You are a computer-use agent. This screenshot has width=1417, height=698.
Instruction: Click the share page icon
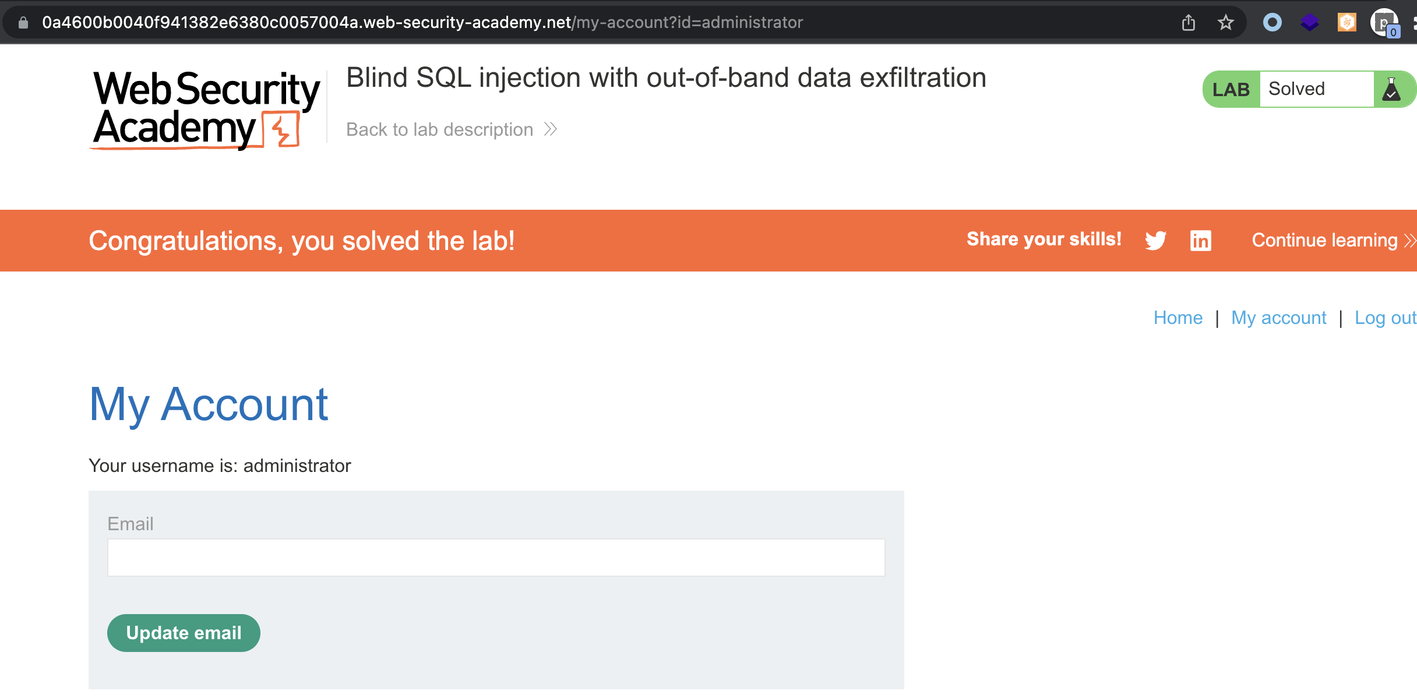1189,23
